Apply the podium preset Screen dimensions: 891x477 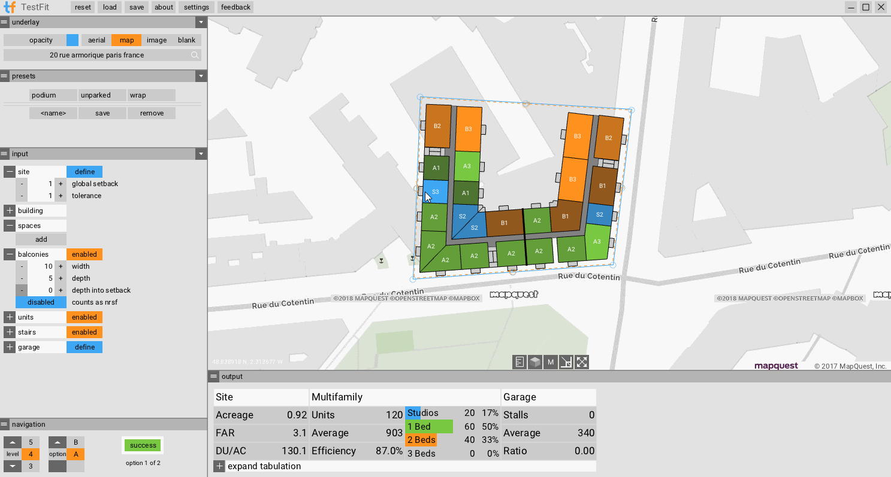(53, 95)
